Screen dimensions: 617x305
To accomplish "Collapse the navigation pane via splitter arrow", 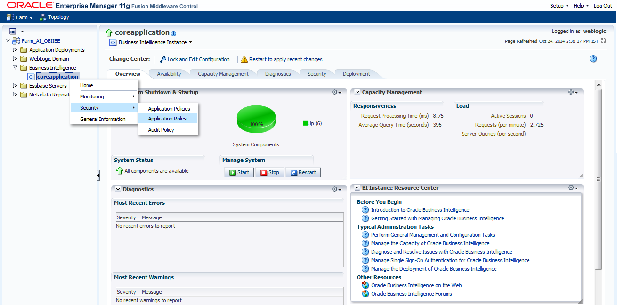I will (98, 176).
